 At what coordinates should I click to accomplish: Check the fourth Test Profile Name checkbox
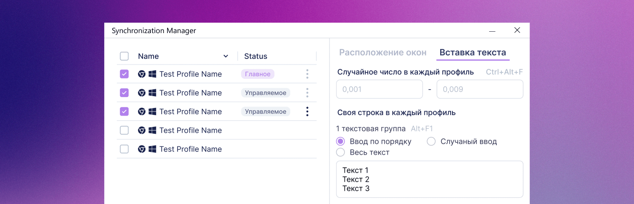(x=124, y=131)
